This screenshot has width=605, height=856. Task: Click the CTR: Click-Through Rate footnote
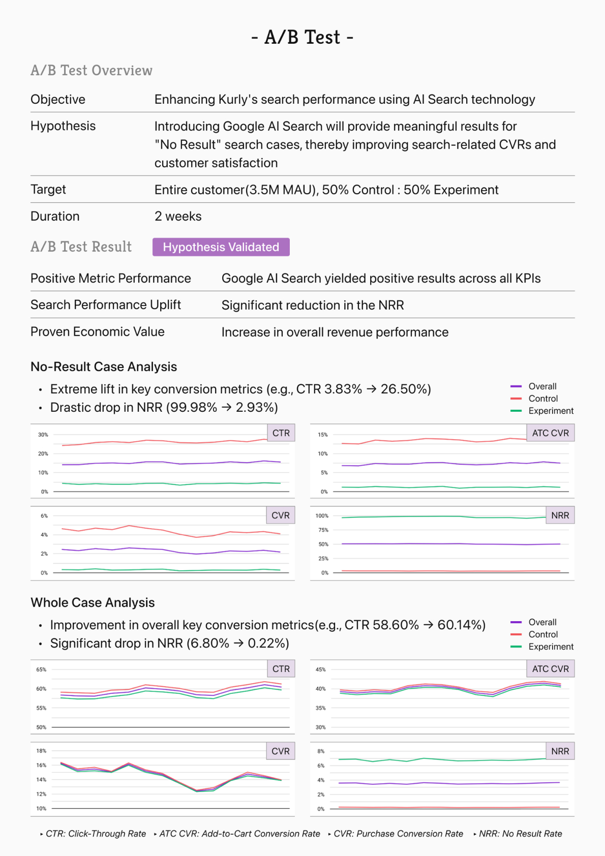tap(95, 834)
